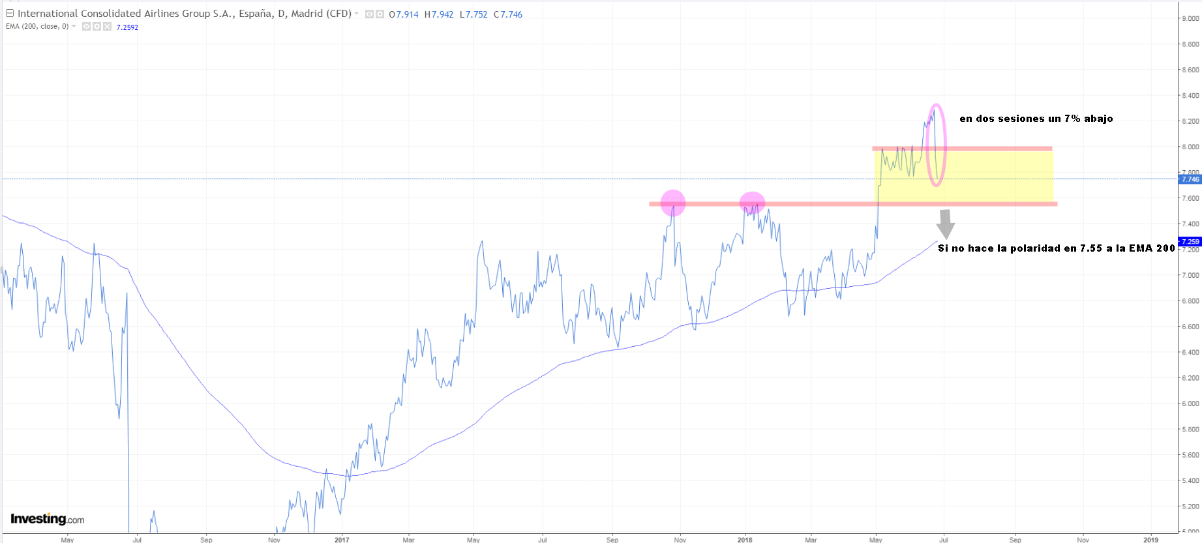Open the IAG symbol title dropdown arrow
Screen dimensions: 1202x543
tap(357, 14)
